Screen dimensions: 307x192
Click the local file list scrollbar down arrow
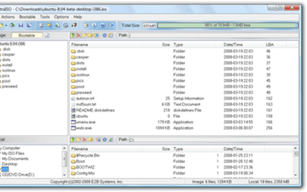295,175
